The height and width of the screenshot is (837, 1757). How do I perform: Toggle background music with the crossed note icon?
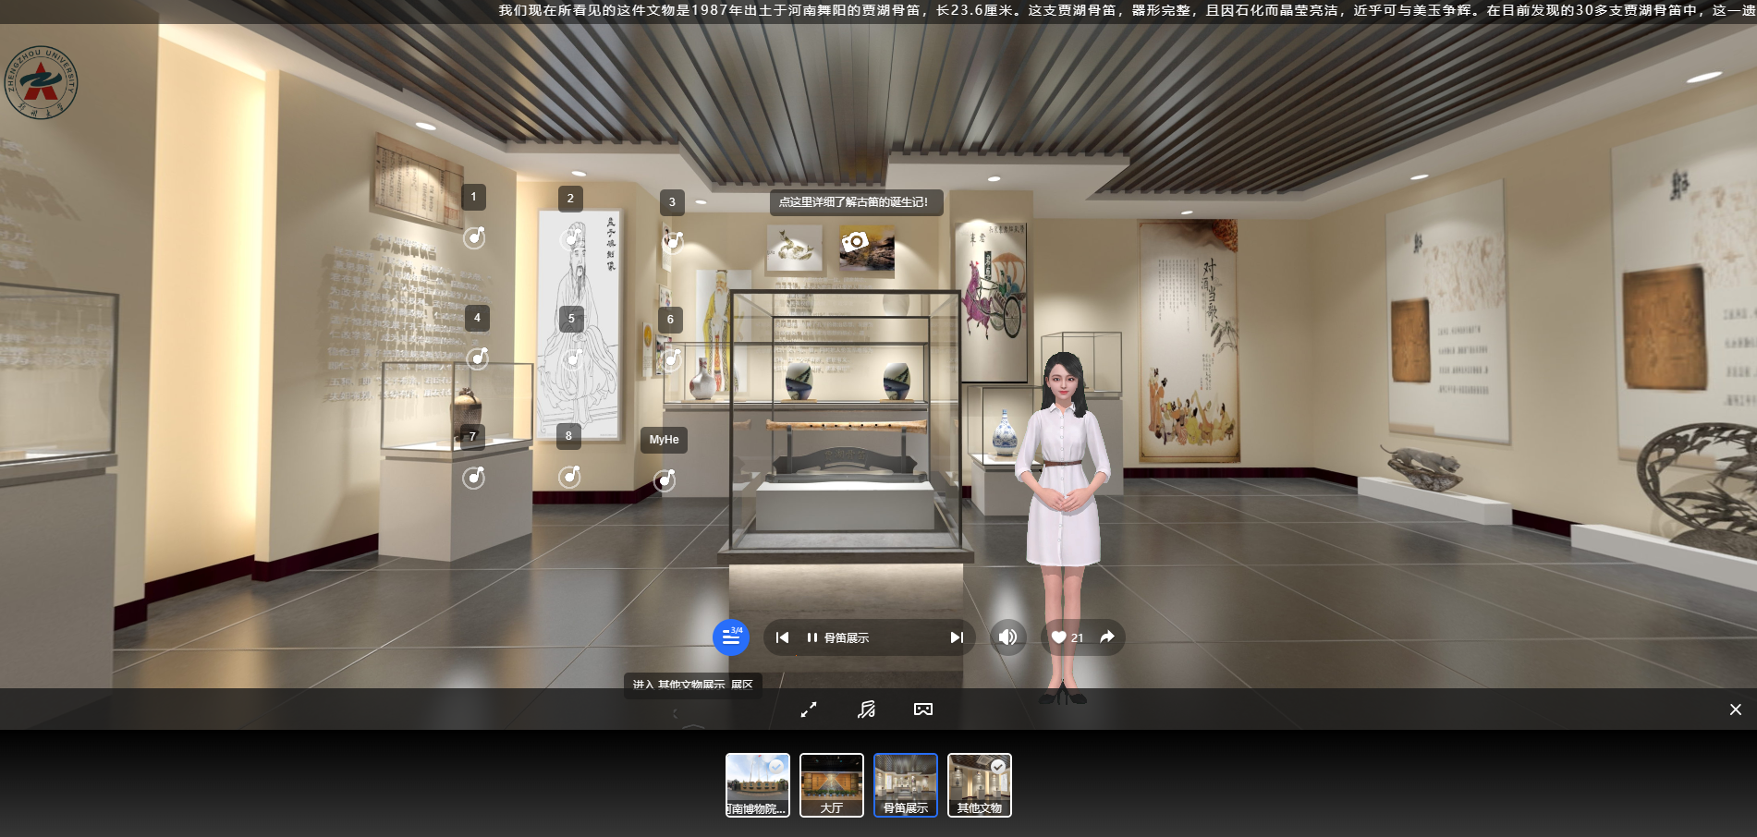click(x=866, y=710)
